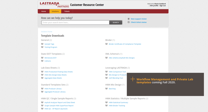
Task: Open HMA QC / Single Sample Reports heading
Action: (59, 98)
